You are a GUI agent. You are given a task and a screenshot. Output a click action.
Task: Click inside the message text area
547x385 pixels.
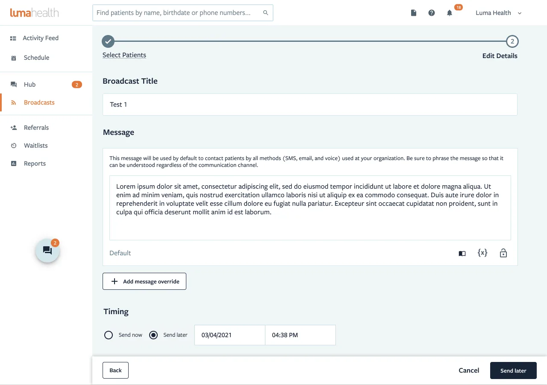coord(310,208)
